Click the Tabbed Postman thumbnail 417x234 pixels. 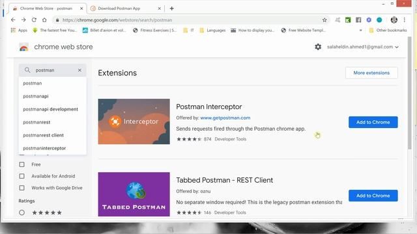click(x=134, y=194)
